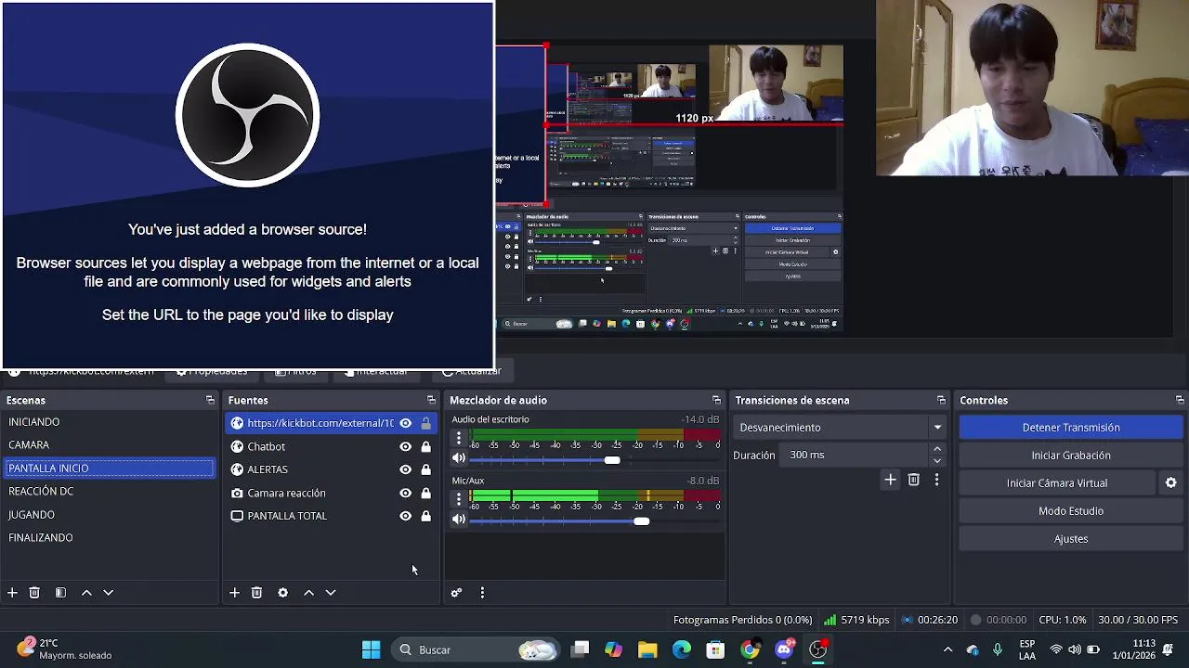The width and height of the screenshot is (1189, 668).
Task: Open source properties gear in Fuentes toolbar
Action: click(282, 593)
